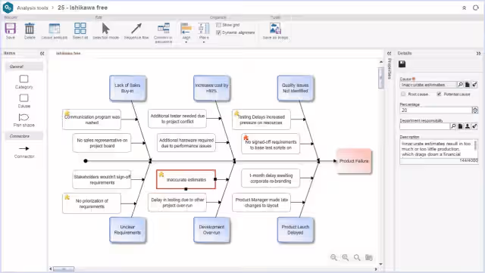The height and width of the screenshot is (273, 485).
Task: Select the Product Failure effect box
Action: (354, 161)
